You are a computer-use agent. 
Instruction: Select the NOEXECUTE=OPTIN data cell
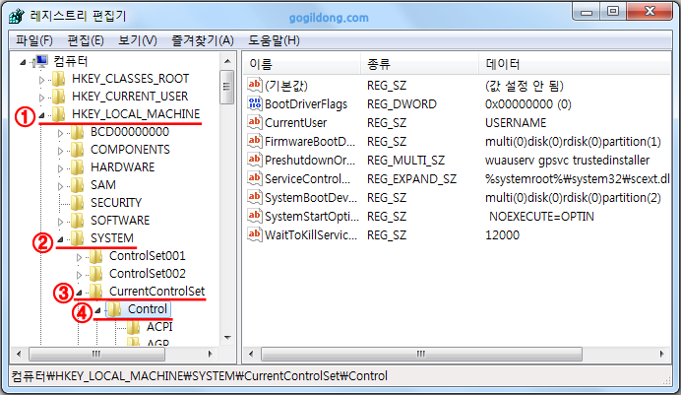[541, 217]
